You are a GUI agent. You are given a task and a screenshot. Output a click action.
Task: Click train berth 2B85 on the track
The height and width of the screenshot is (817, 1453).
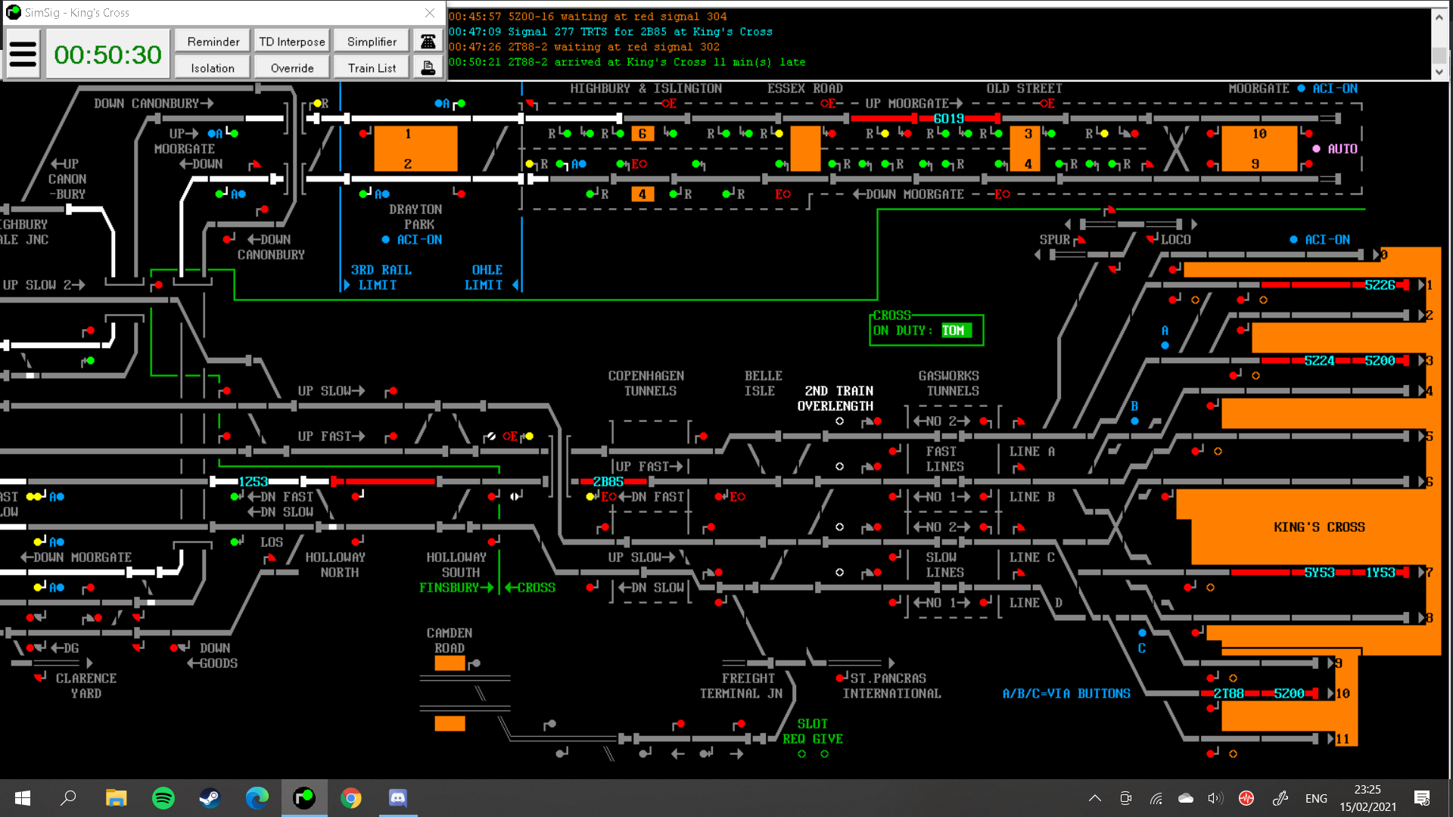click(608, 482)
